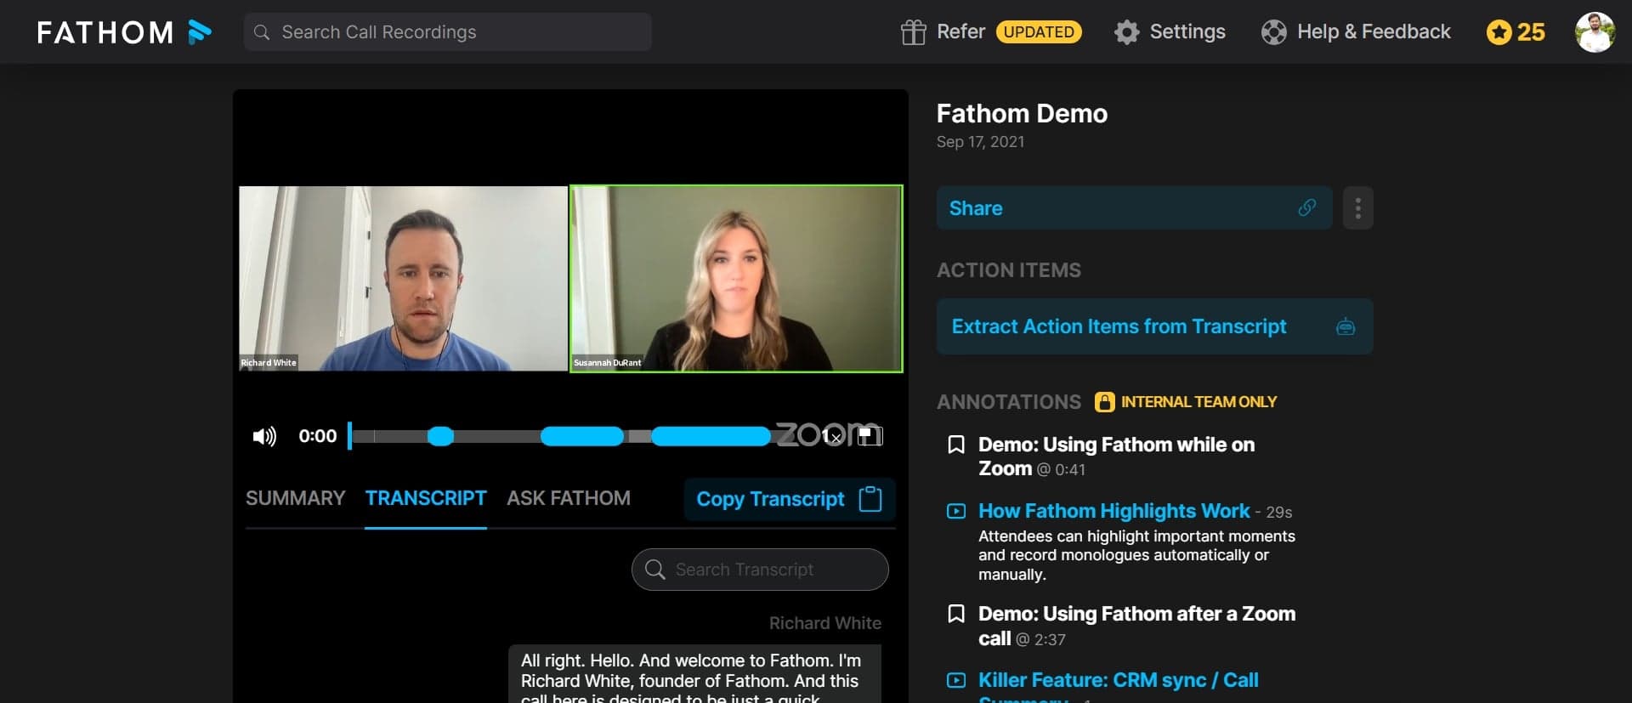Focus the Search Transcript field

(x=760, y=570)
